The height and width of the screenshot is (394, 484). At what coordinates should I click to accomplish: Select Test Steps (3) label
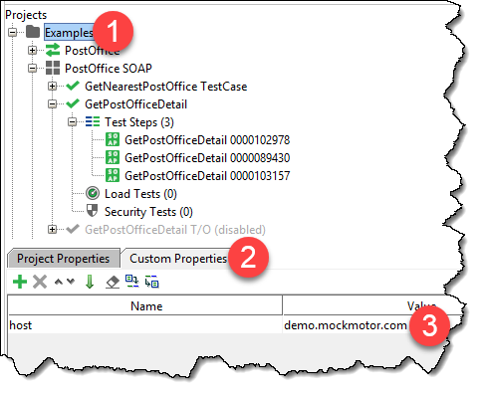pos(139,122)
